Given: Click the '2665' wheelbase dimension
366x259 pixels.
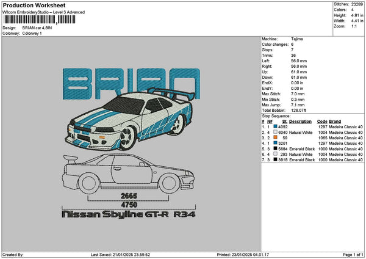Looking at the screenshot, I should (x=129, y=196).
